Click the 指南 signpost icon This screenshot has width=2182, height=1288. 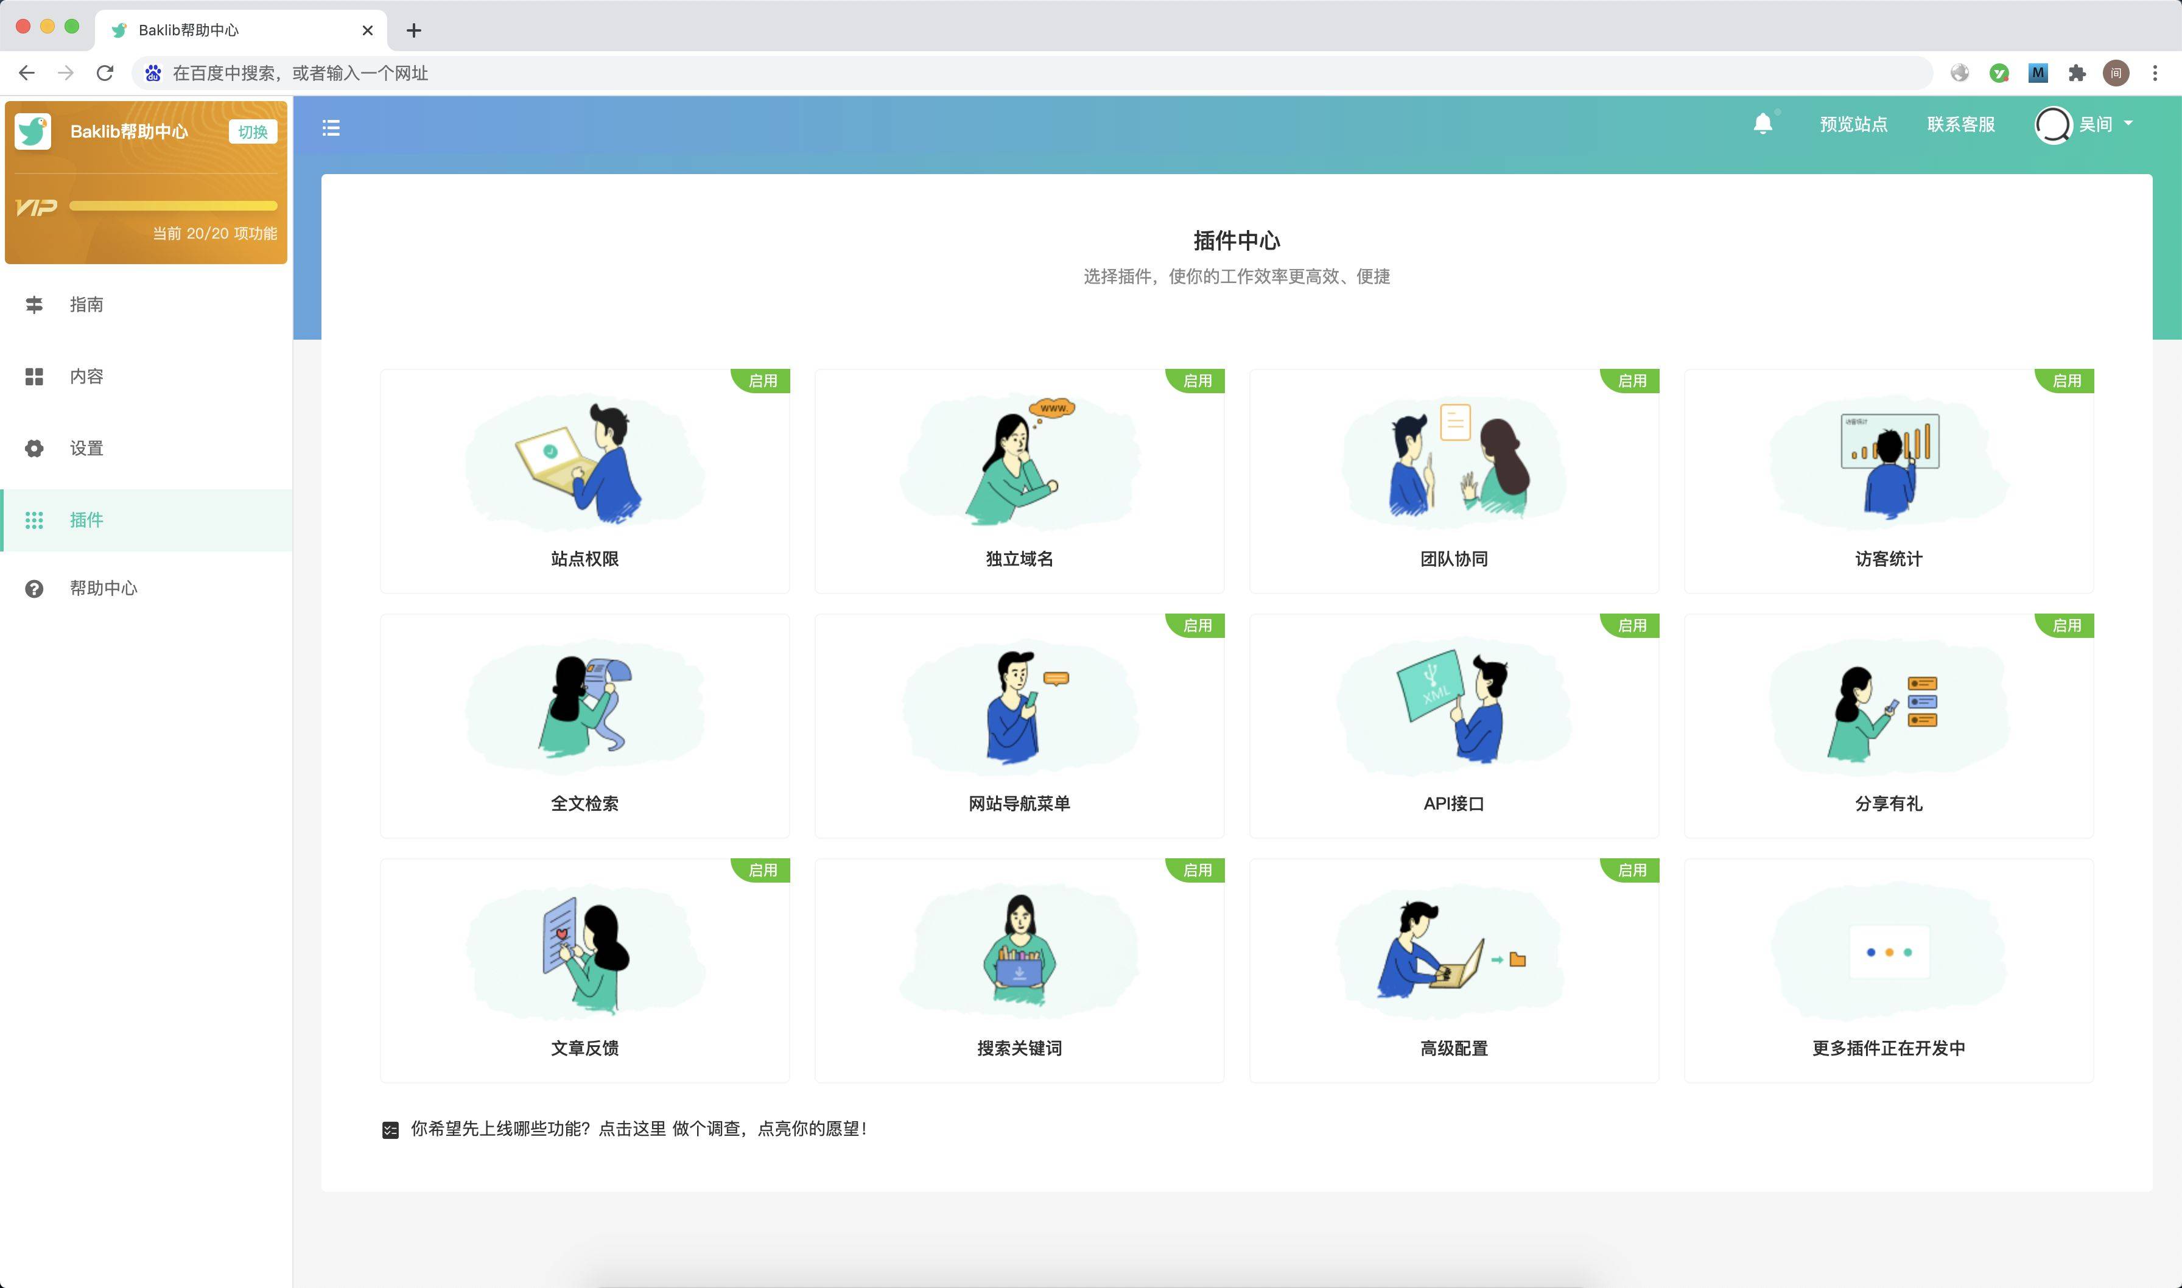34,304
